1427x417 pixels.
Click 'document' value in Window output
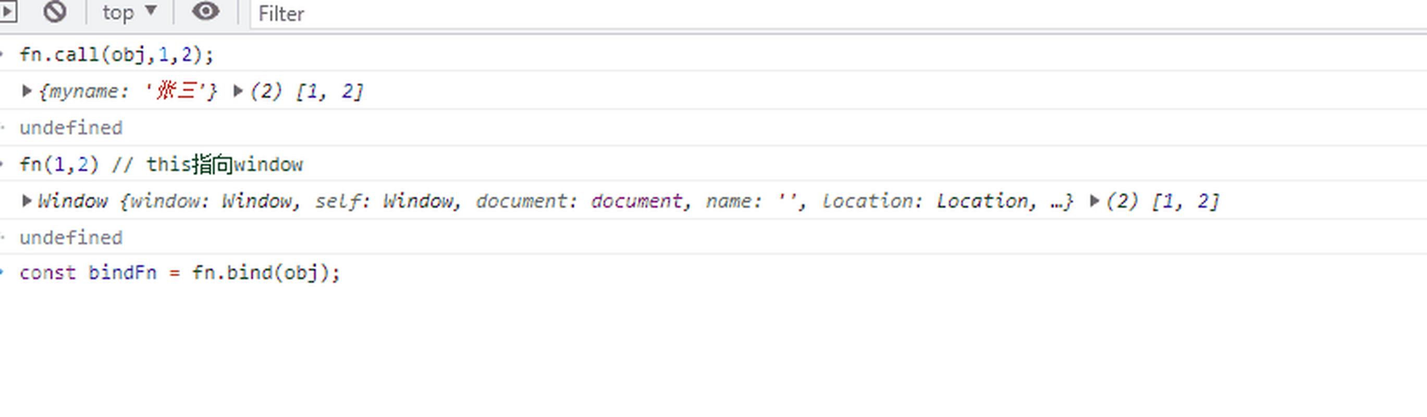[x=636, y=201]
